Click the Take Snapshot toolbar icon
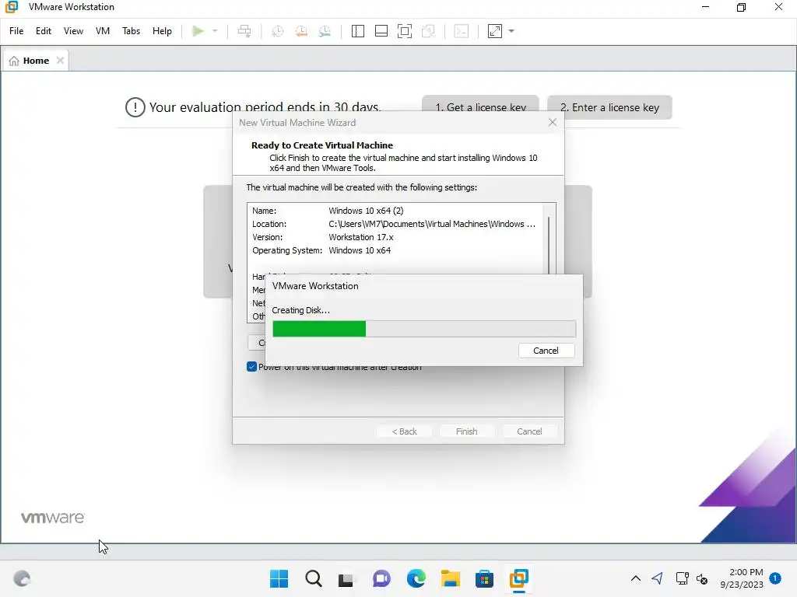The height and width of the screenshot is (597, 797). click(278, 31)
